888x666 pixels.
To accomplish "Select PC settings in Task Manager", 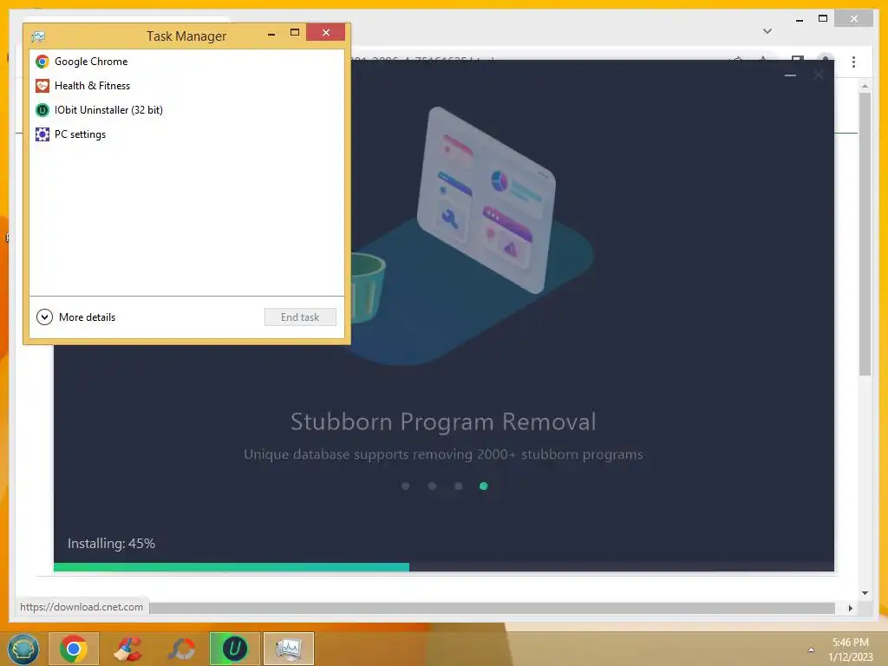I will click(x=186, y=134).
